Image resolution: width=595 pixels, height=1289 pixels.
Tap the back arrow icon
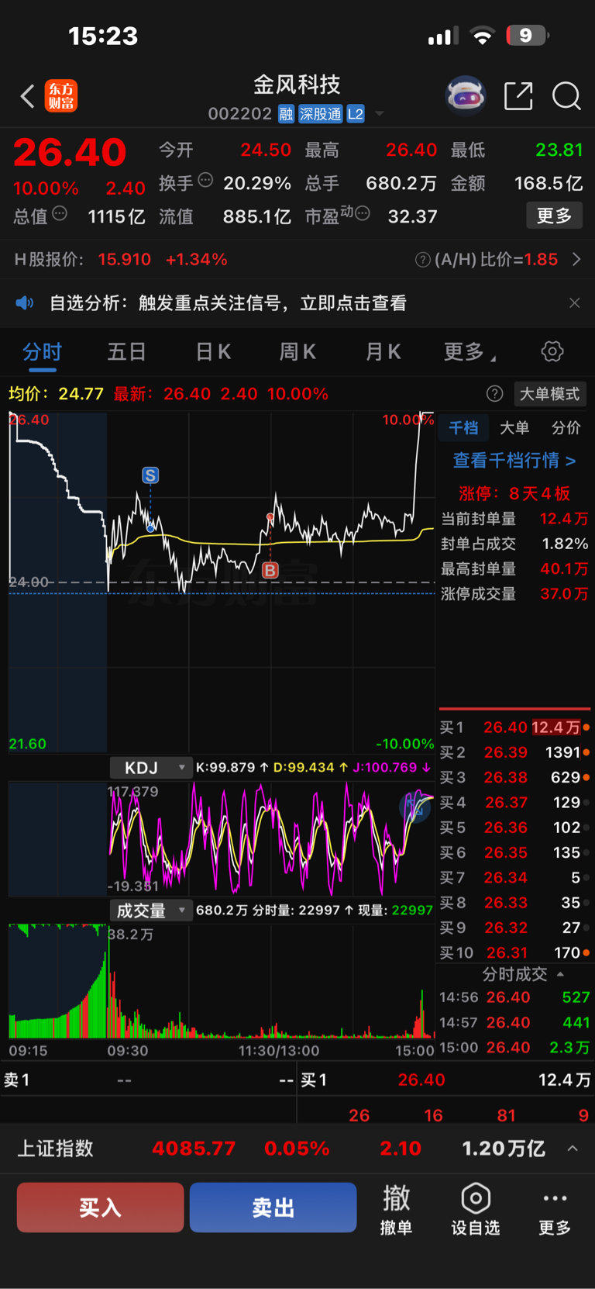click(27, 96)
